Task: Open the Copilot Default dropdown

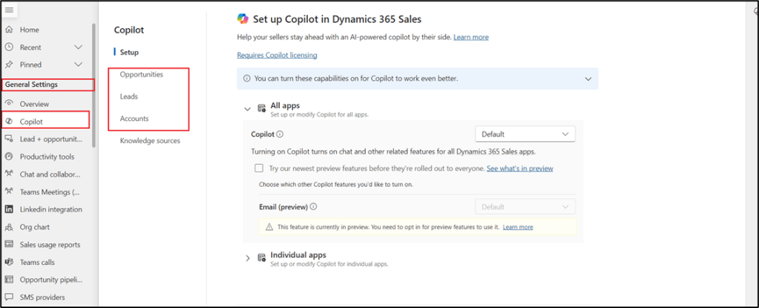Action: (525, 134)
